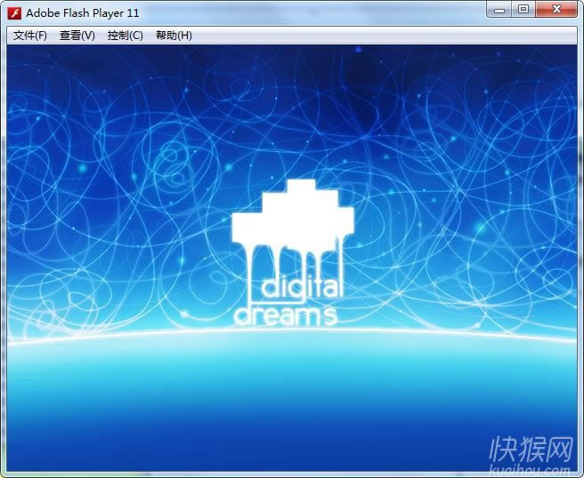
Task: Maximize the Flash Player window
Action: click(x=523, y=10)
